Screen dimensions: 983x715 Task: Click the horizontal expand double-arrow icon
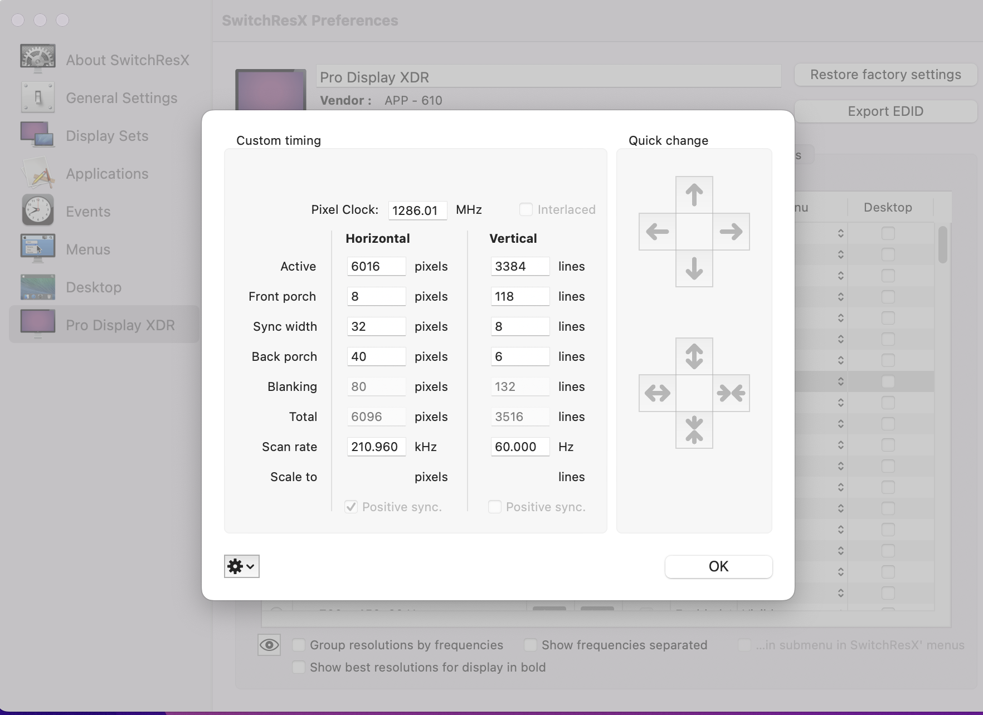[x=657, y=393]
